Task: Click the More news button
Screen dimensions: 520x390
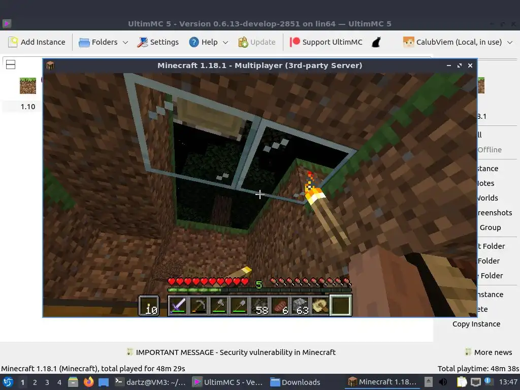Action: click(489, 352)
